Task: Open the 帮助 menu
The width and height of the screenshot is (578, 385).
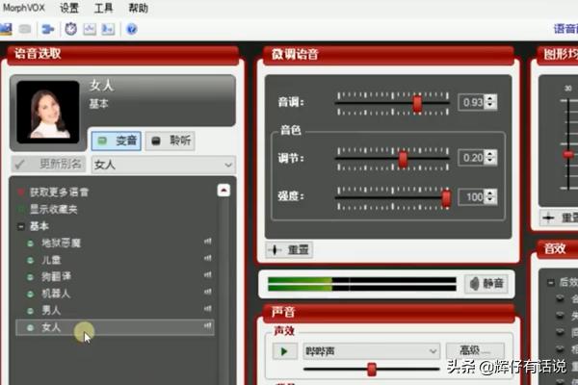Action: click(138, 8)
